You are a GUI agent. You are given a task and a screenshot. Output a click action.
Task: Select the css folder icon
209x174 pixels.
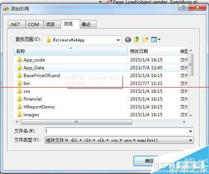[19, 91]
